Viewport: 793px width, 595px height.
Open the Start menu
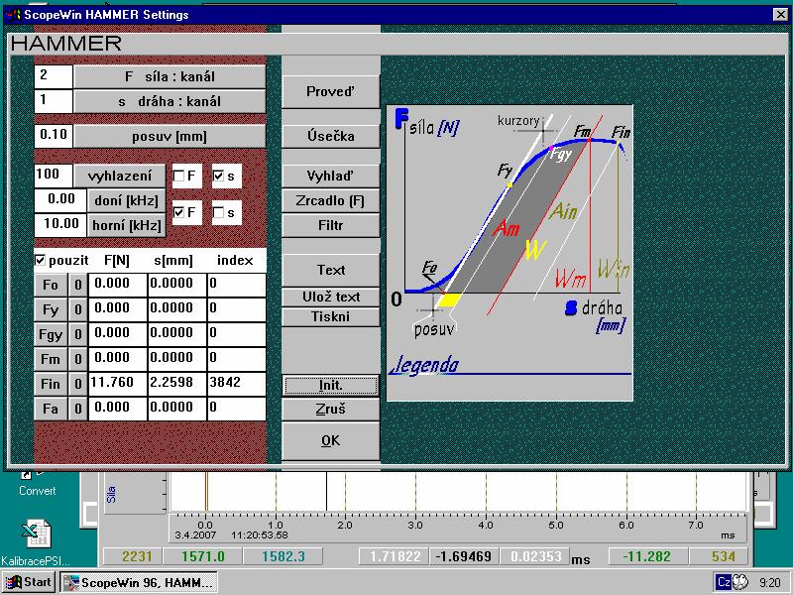pos(29,582)
